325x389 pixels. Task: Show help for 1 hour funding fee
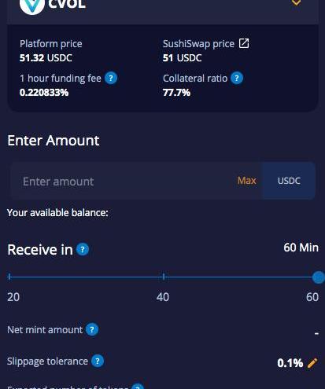click(x=111, y=78)
